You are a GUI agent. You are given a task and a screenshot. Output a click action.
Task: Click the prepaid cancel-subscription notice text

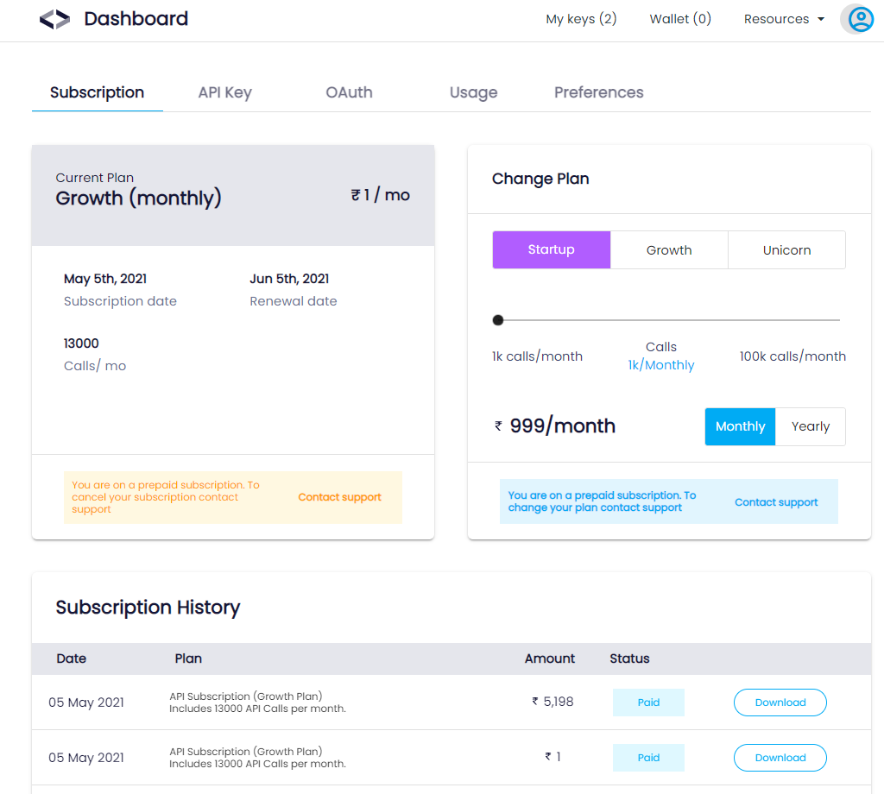point(166,497)
